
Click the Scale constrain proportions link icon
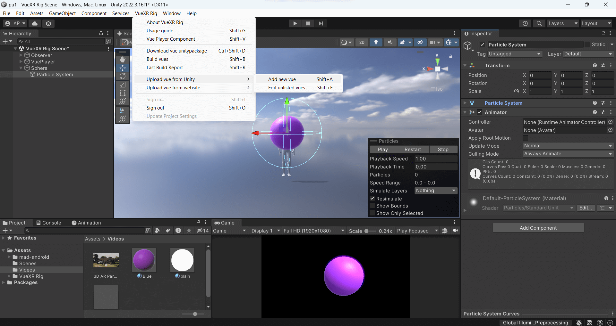click(517, 91)
